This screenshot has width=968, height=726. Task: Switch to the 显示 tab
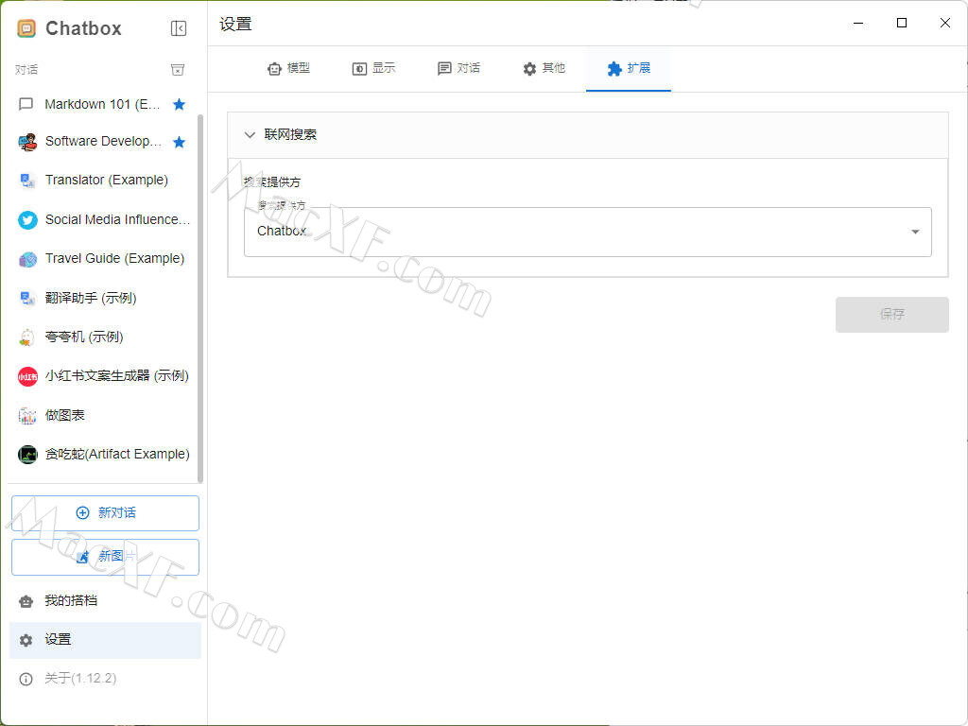(x=373, y=68)
